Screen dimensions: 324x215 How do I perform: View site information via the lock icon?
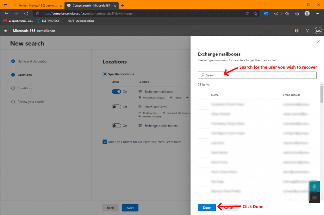click(x=37, y=13)
